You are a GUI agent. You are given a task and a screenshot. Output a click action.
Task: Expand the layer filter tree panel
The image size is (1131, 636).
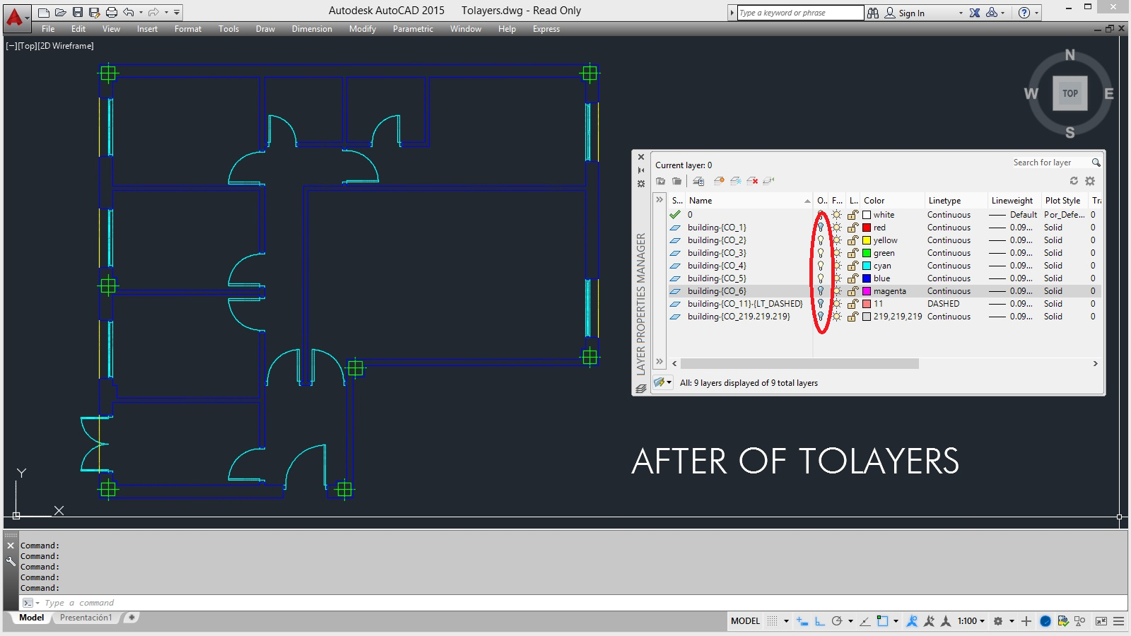(660, 200)
